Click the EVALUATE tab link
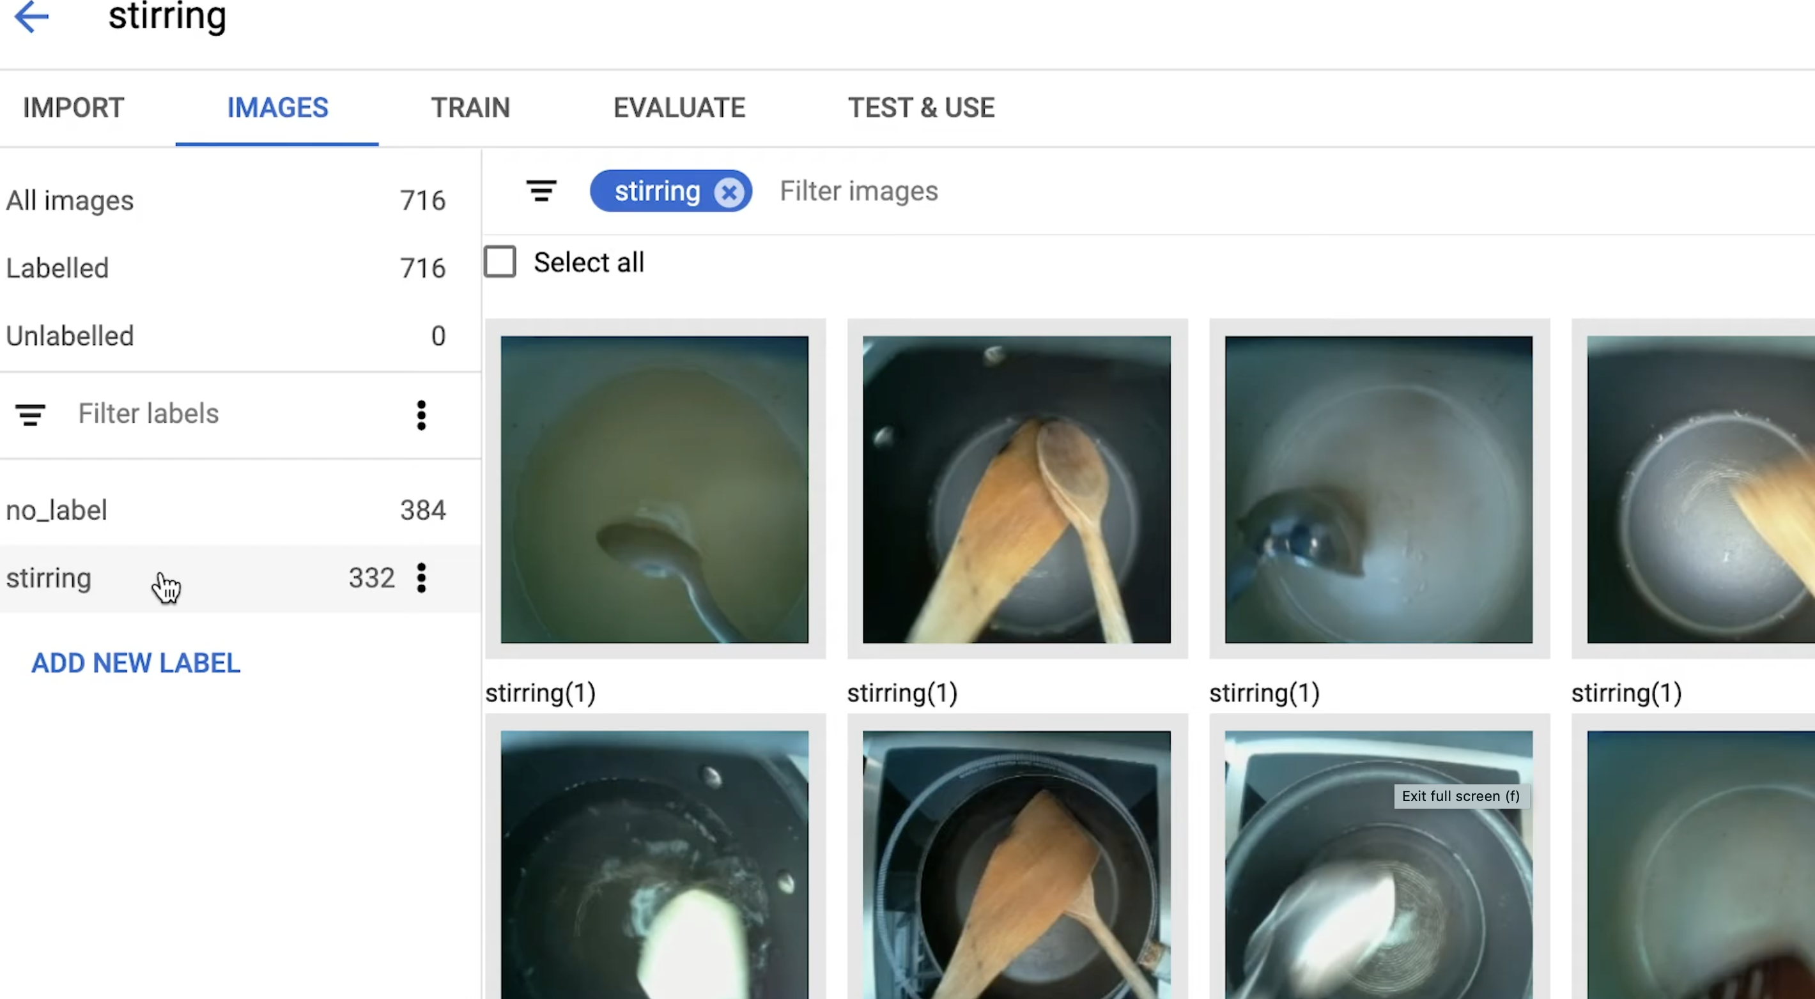The width and height of the screenshot is (1815, 999). (x=681, y=107)
